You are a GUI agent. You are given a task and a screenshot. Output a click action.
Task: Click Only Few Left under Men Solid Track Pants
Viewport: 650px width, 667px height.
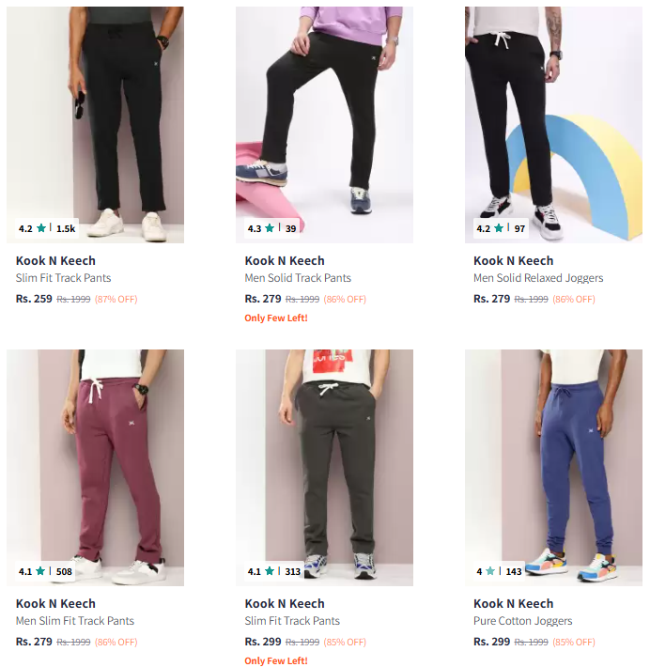click(x=276, y=318)
